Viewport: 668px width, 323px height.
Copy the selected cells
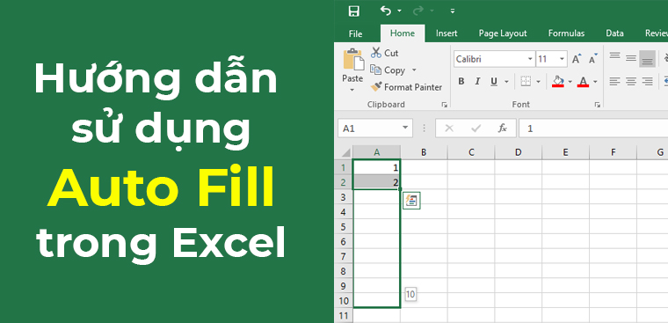[388, 70]
